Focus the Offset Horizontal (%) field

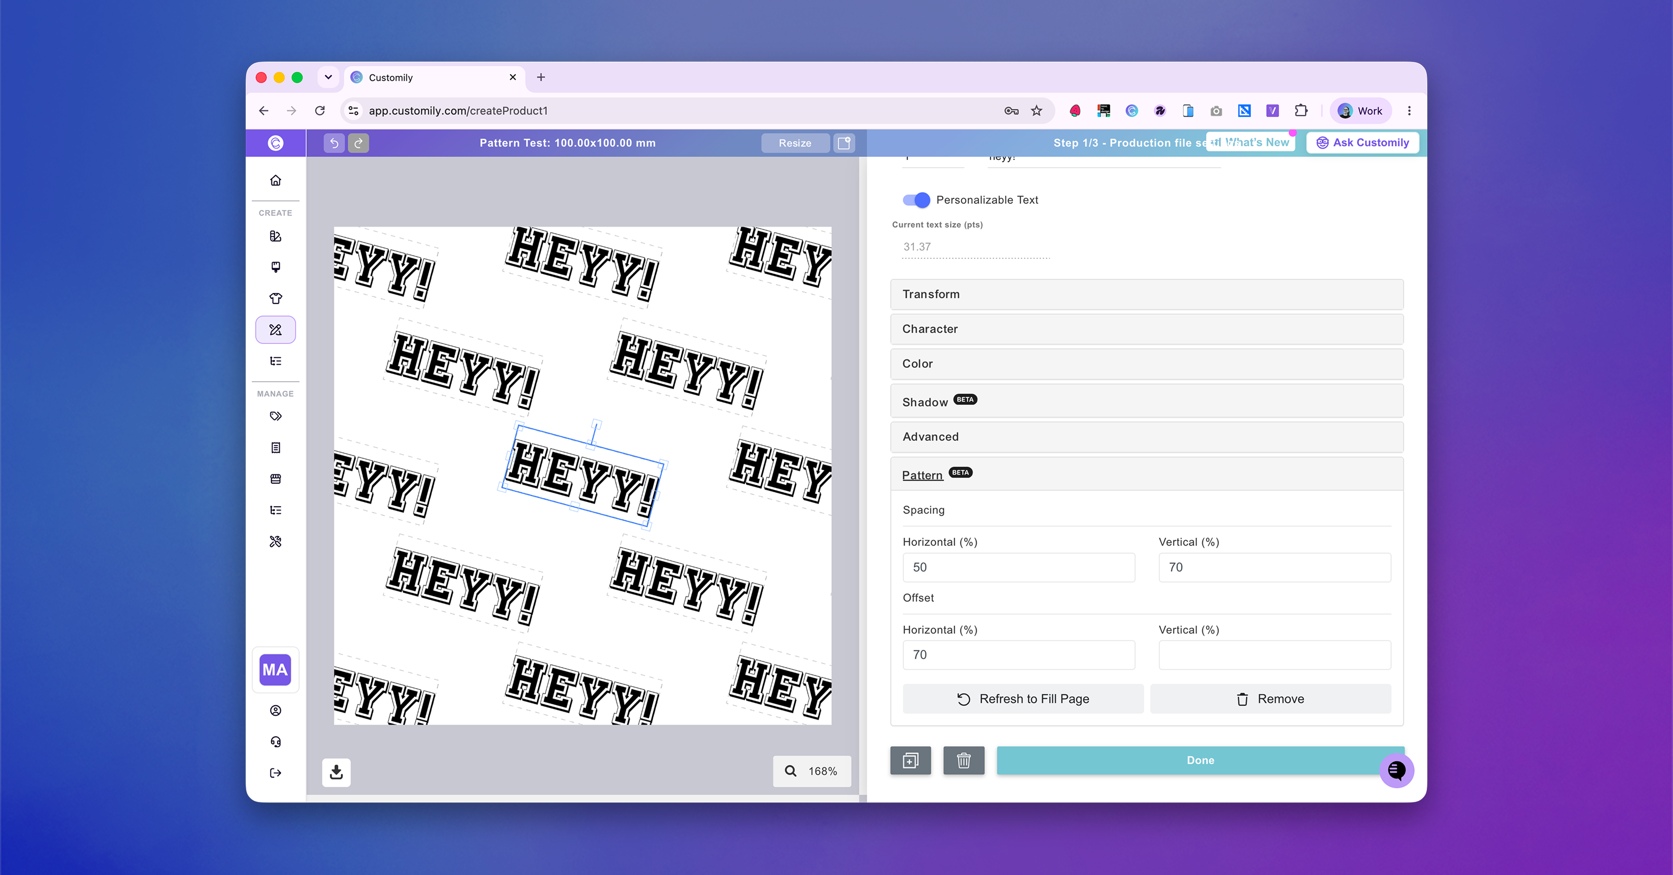click(x=1018, y=655)
